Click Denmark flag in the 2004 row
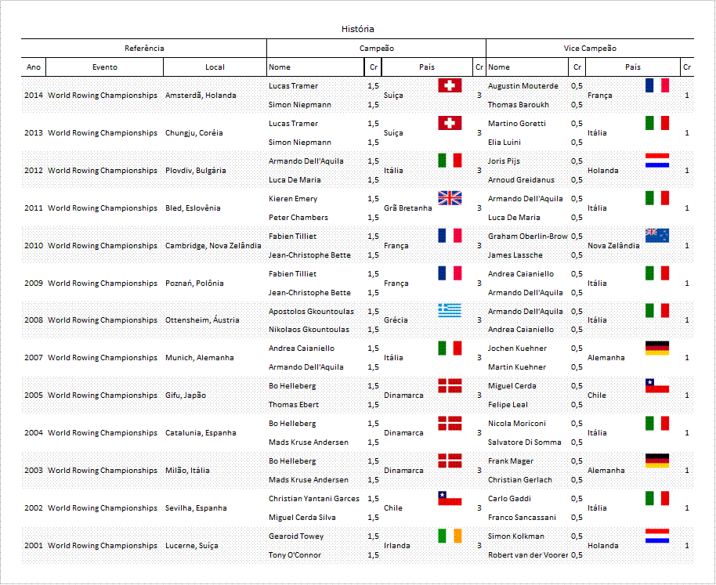716x585 pixels. click(x=450, y=423)
